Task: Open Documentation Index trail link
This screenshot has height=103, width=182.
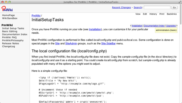Action: (154, 26)
